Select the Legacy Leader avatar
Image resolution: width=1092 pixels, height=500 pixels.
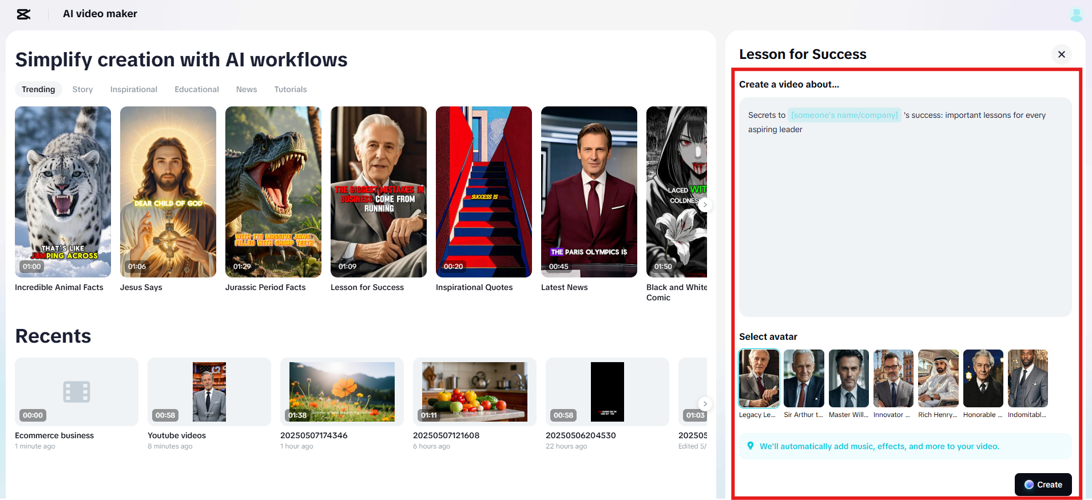point(759,378)
